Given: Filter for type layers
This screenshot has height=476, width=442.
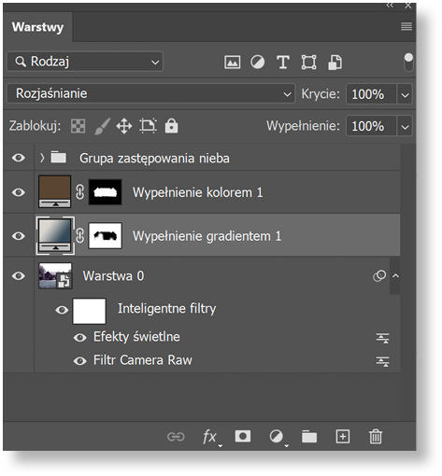Looking at the screenshot, I should point(283,63).
